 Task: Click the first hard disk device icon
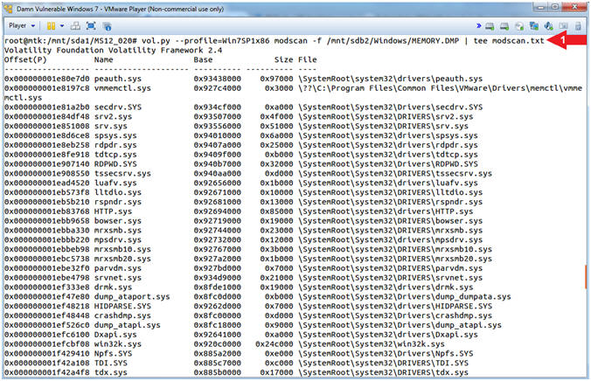490,26
